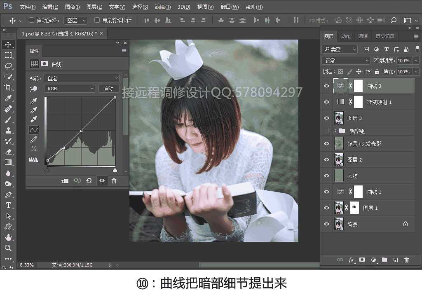This screenshot has width=422, height=295.
Task: Open the Add layer style fx menu
Action: click(x=351, y=260)
